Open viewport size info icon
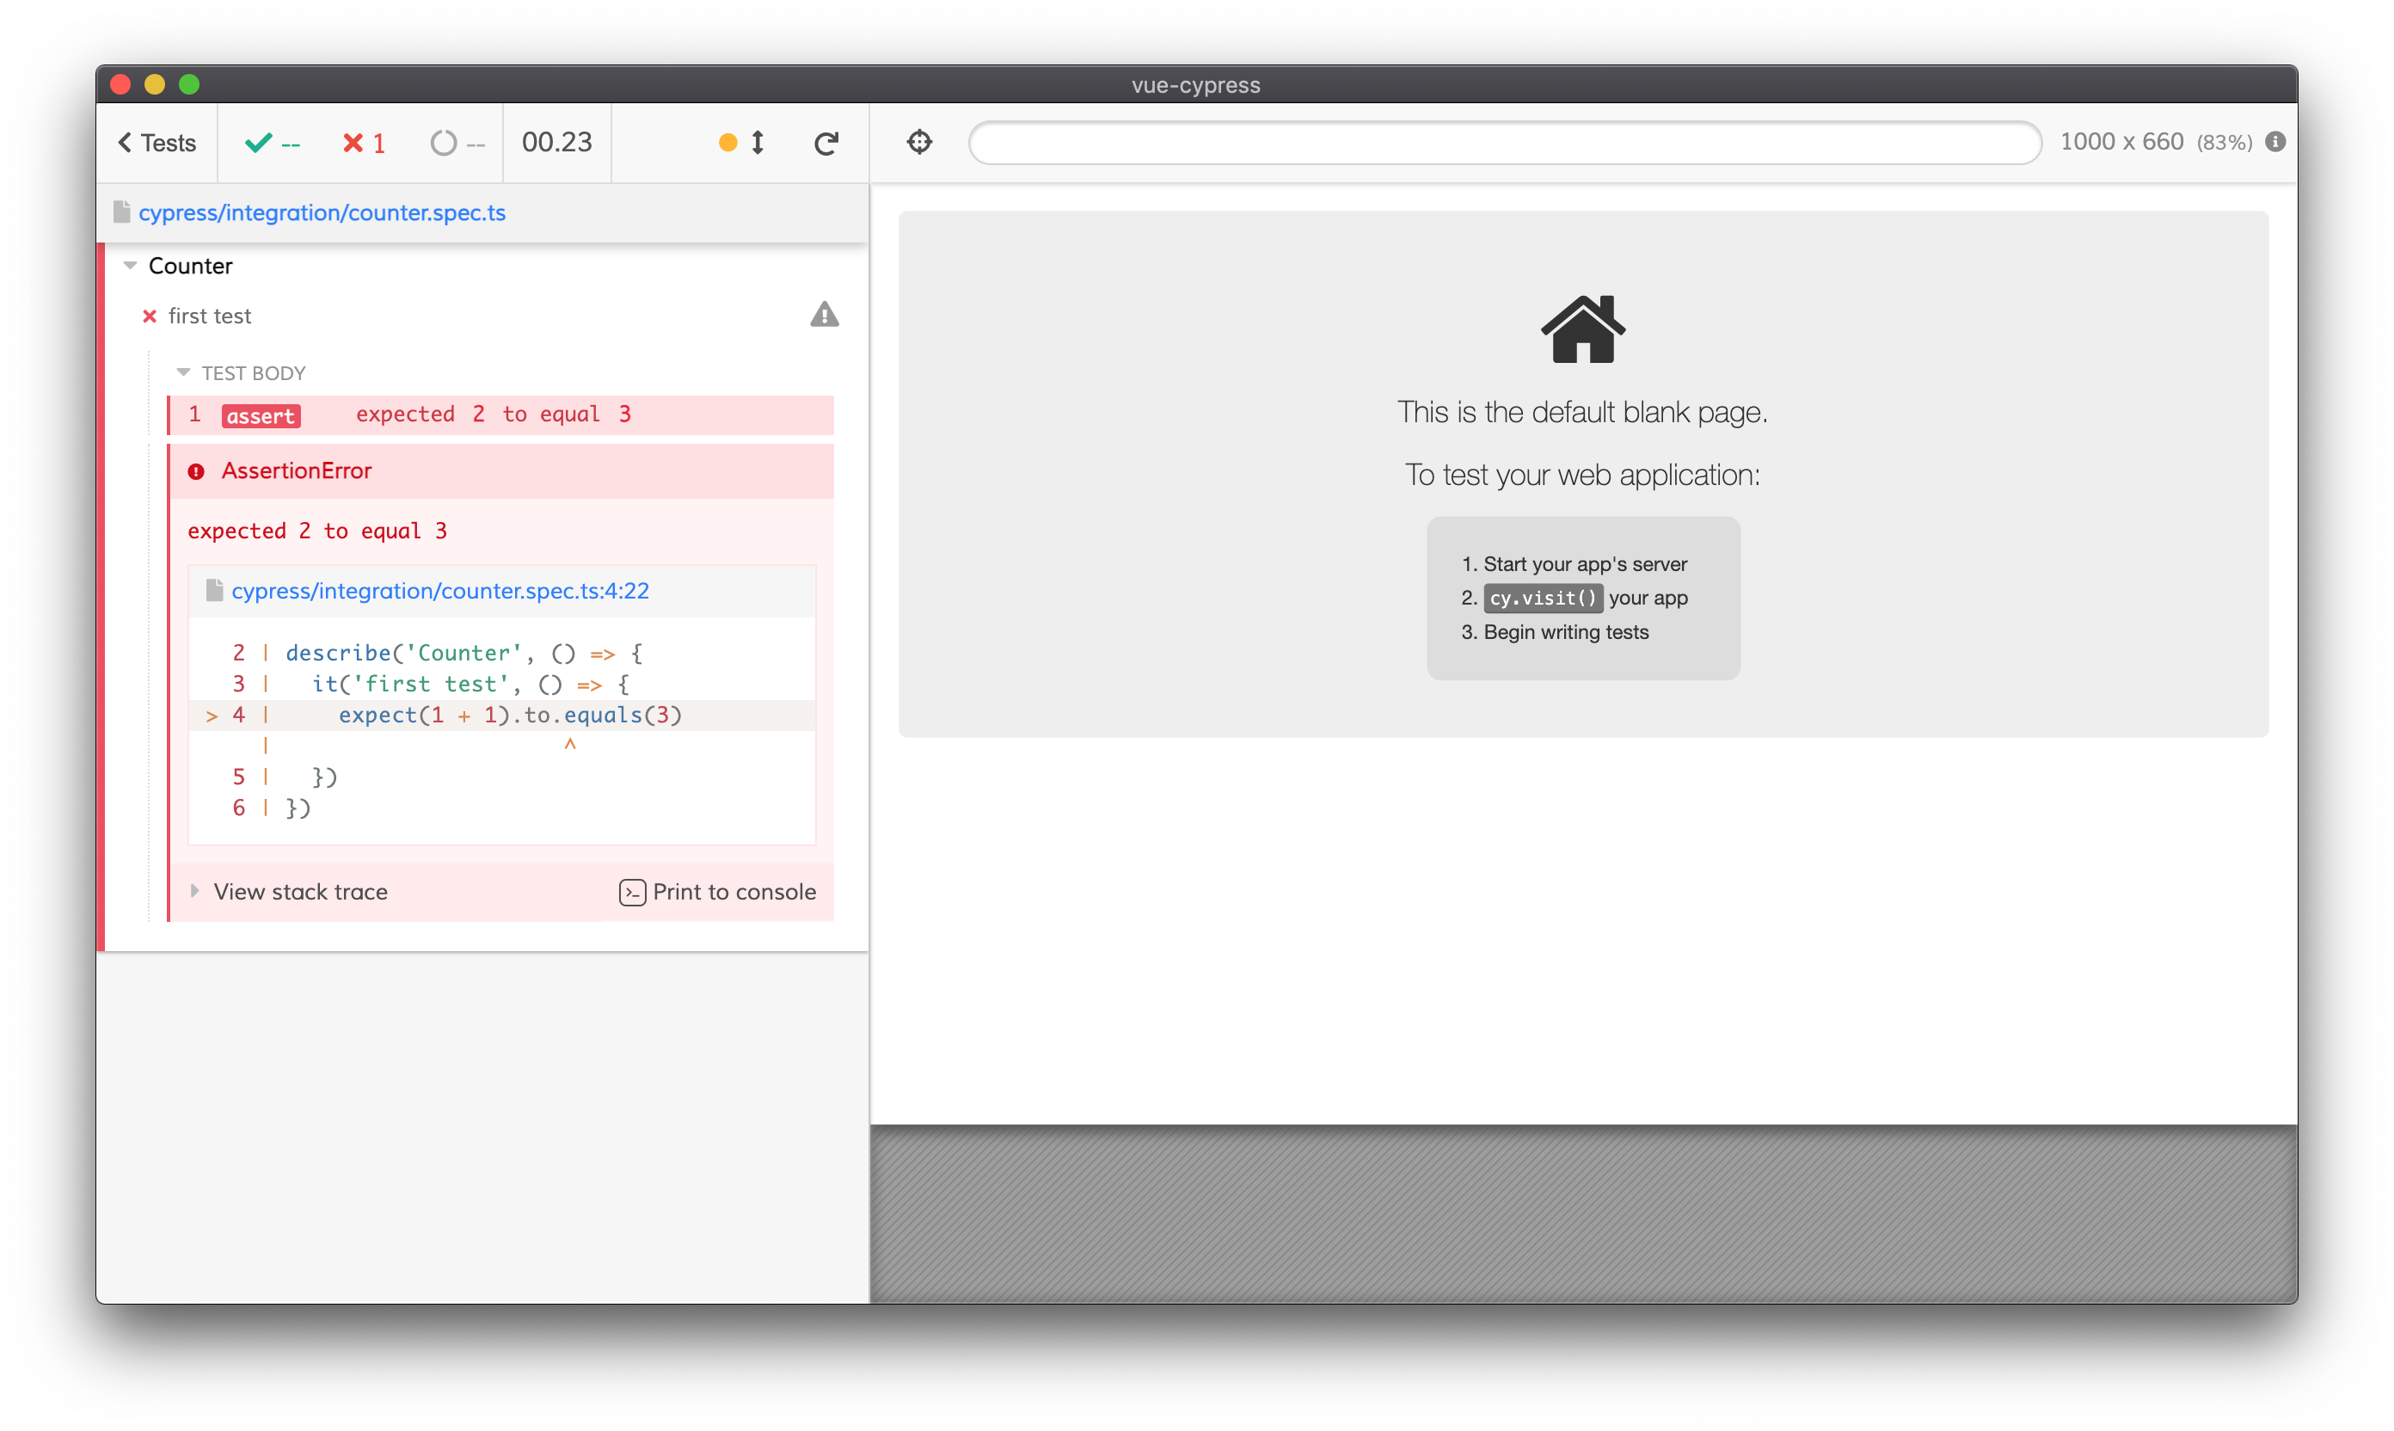 pyautogui.click(x=2276, y=142)
